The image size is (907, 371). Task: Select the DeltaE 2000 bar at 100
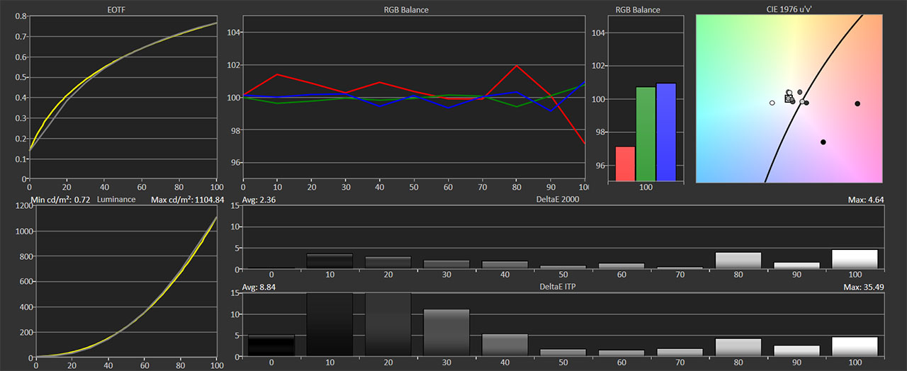[x=854, y=259]
